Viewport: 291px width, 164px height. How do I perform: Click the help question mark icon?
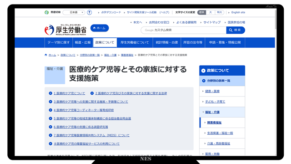[x=89, y=12]
